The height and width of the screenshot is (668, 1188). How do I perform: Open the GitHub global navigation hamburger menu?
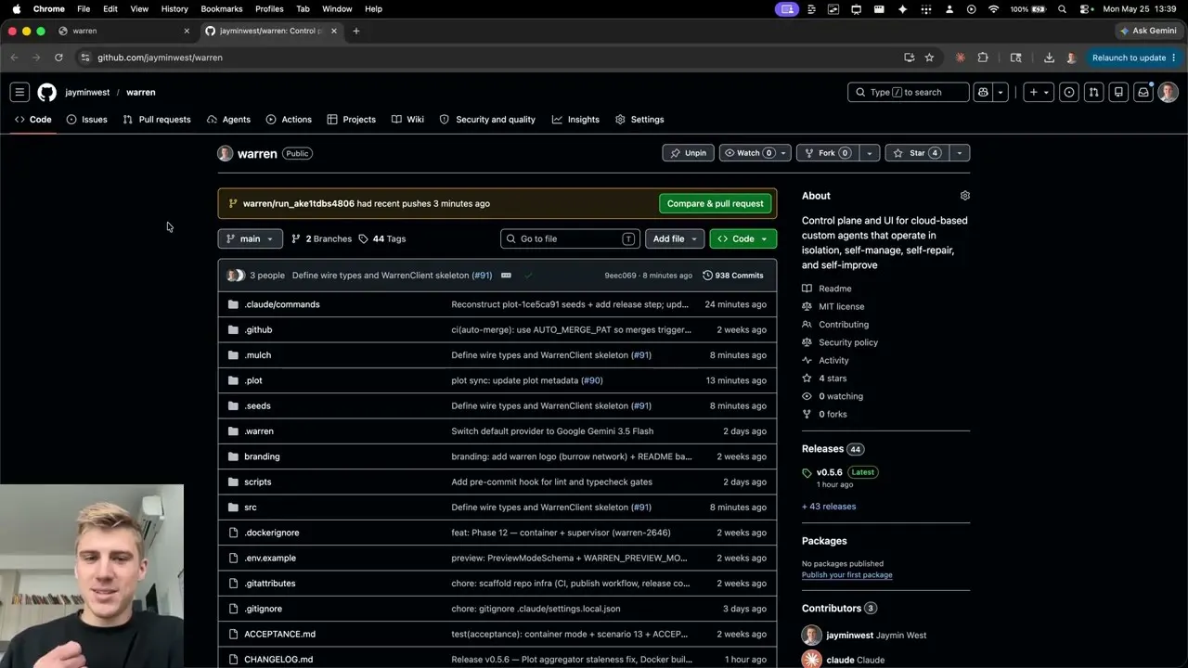tap(19, 92)
